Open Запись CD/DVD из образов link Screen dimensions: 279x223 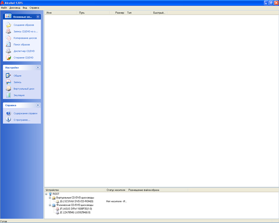[26, 31]
